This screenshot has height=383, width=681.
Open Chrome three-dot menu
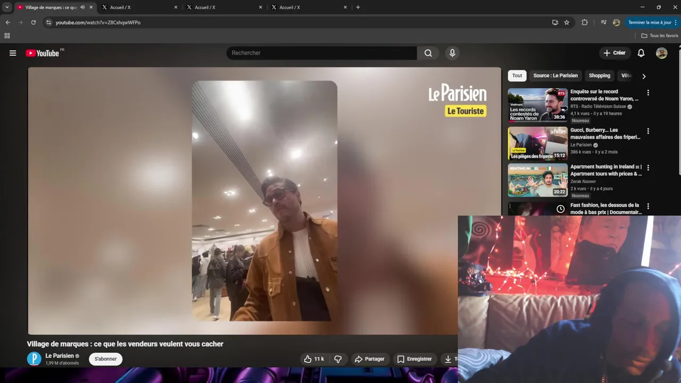pos(677,22)
